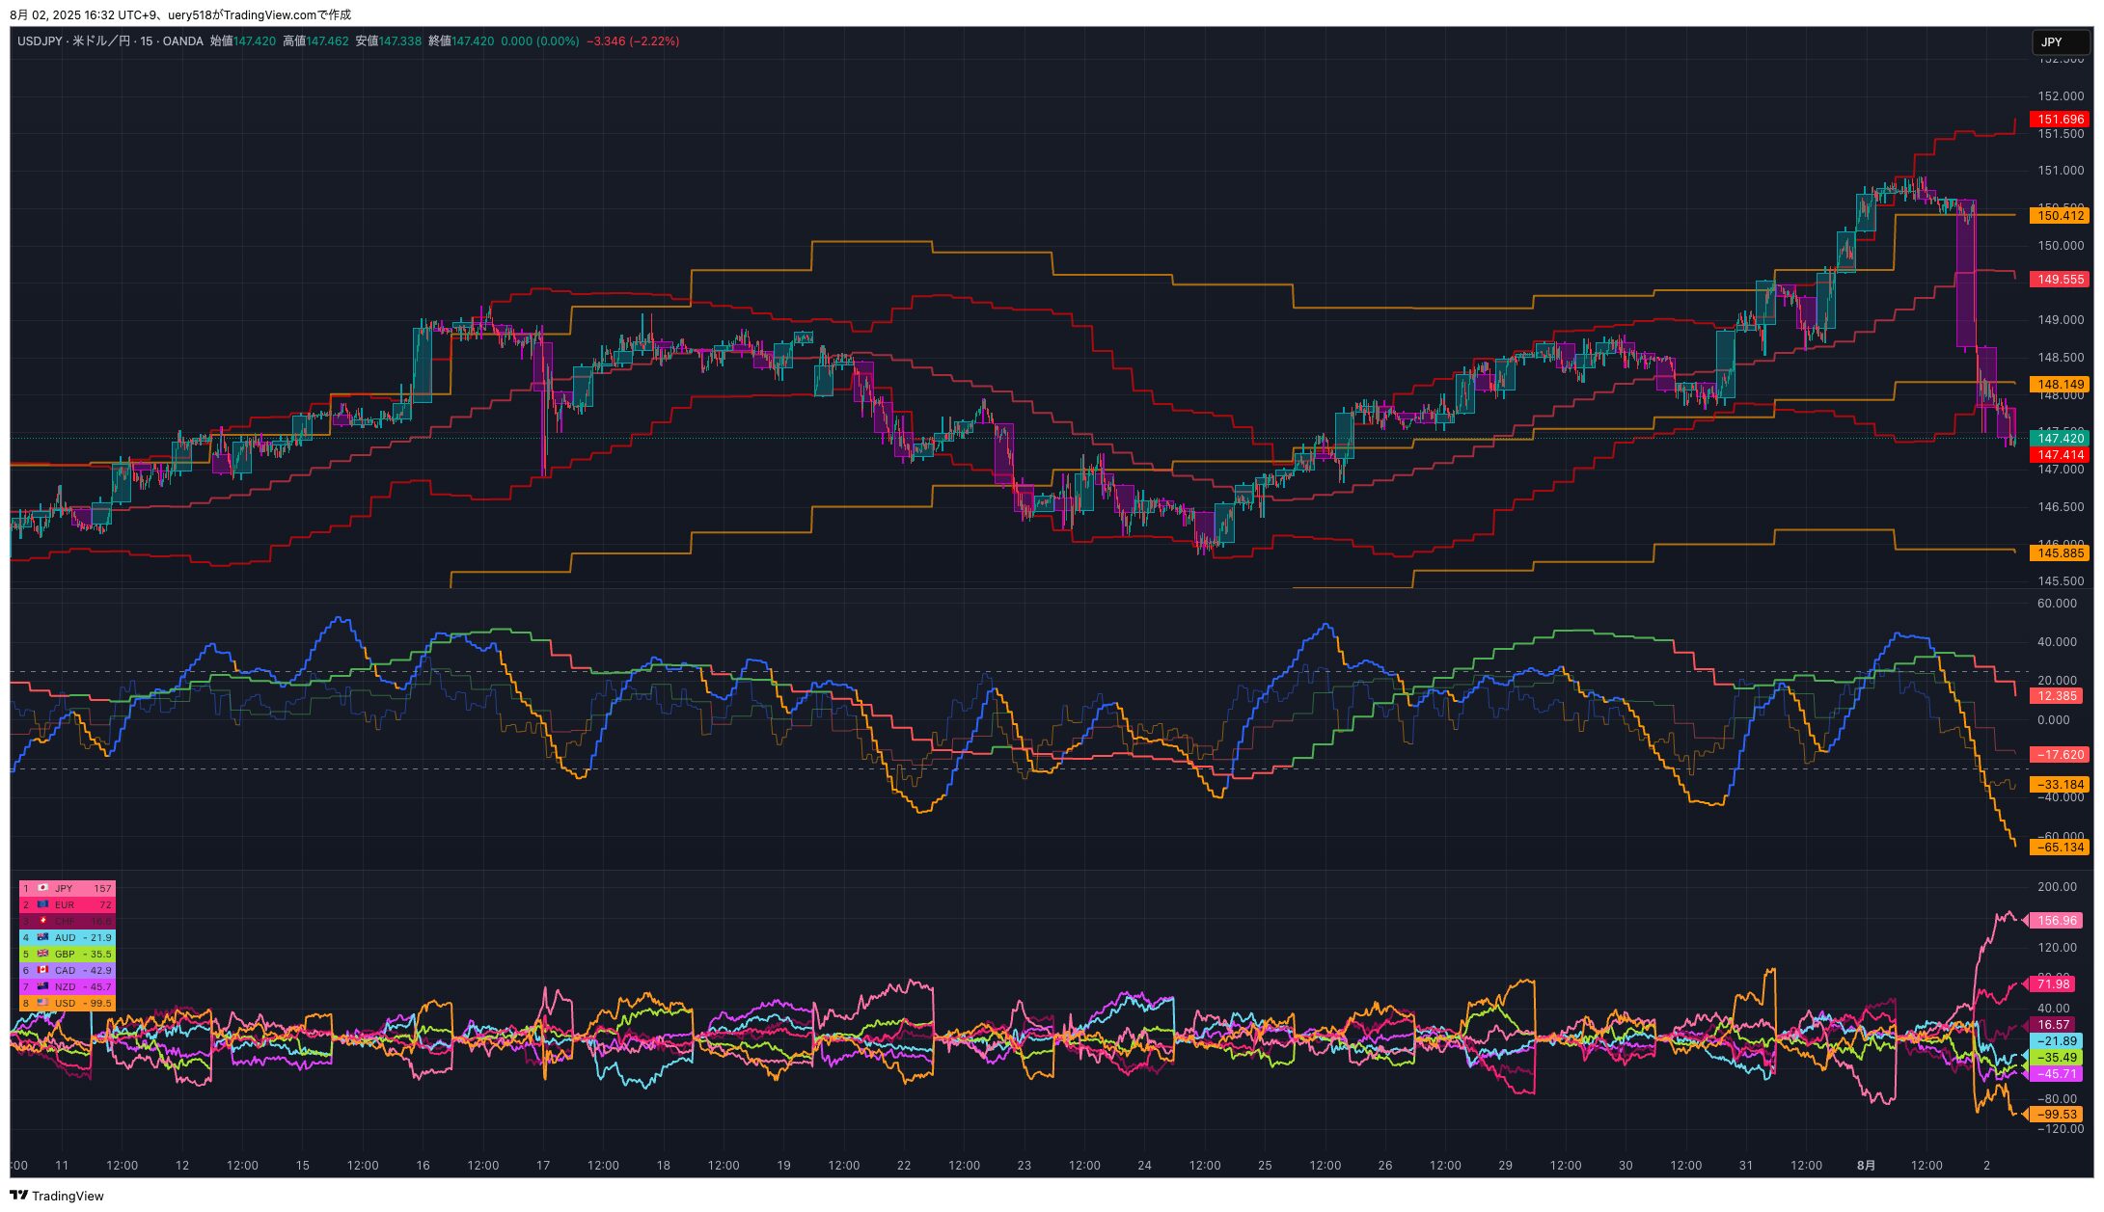The image size is (2104, 1212).
Task: Click the green 147.420 current price label
Action: coord(2060,438)
